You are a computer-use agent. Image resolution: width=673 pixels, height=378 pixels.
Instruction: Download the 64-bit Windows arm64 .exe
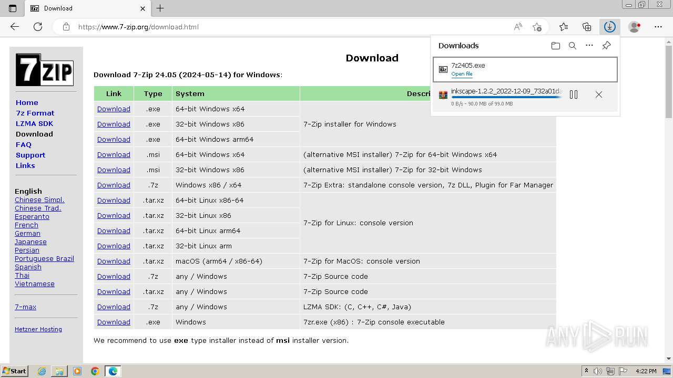tap(114, 139)
